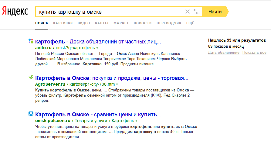Click the kartofel/p1-city-708.htm path link
The image size is (271, 144).
pos(92,84)
